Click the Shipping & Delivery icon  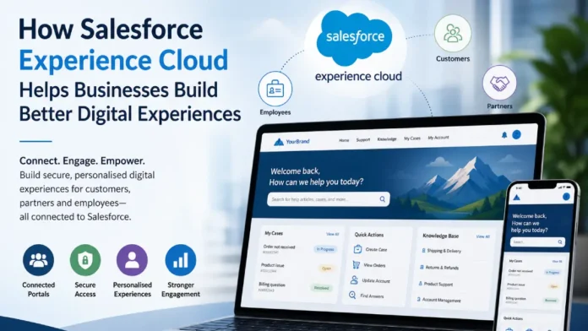(x=423, y=250)
